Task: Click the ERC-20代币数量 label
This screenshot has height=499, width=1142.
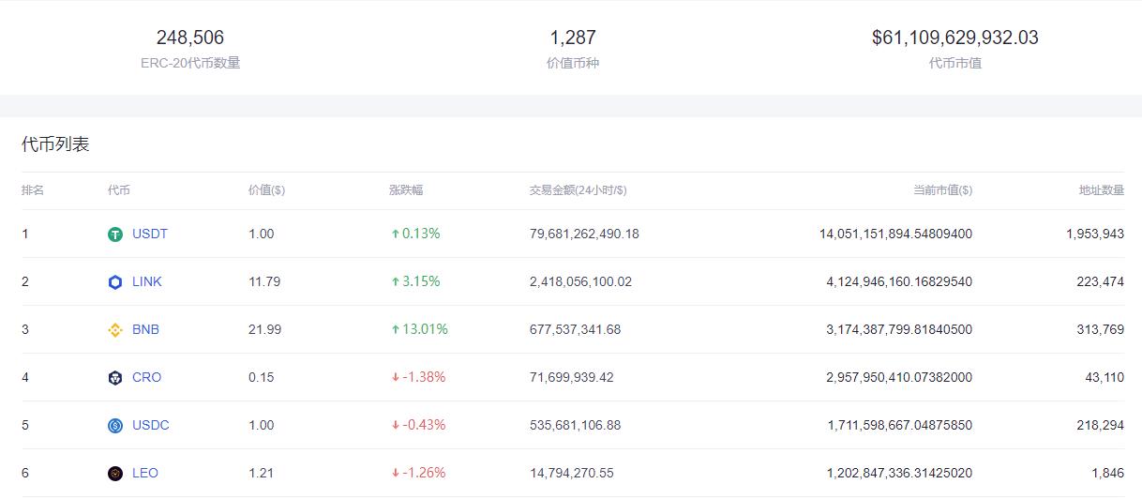Action: pyautogui.click(x=190, y=63)
